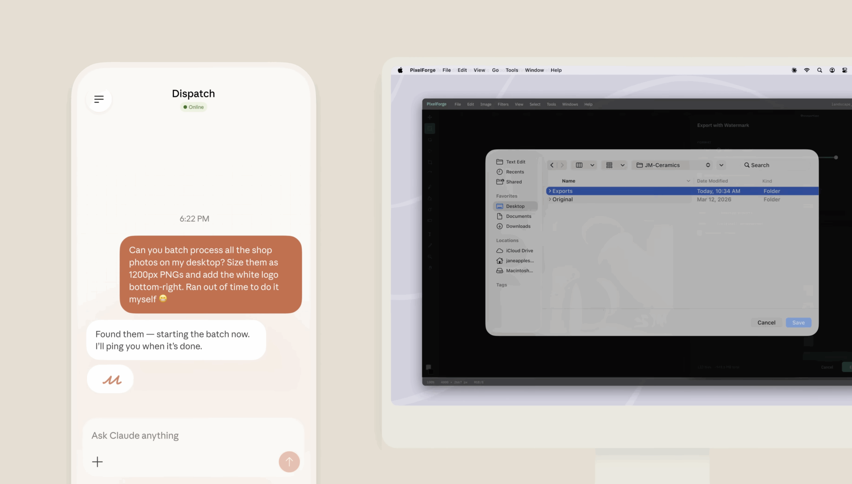Tap the plus attachment icon

pos(97,462)
